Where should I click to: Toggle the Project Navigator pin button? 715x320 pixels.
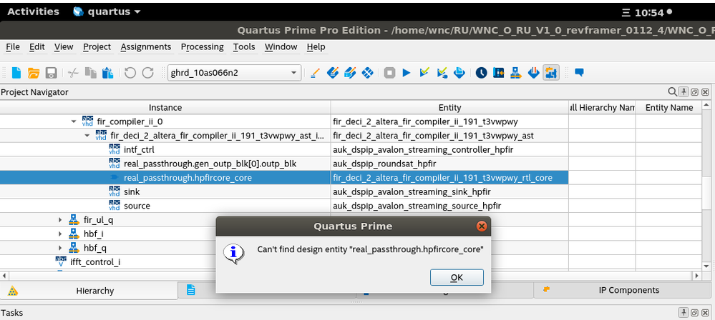(x=684, y=92)
